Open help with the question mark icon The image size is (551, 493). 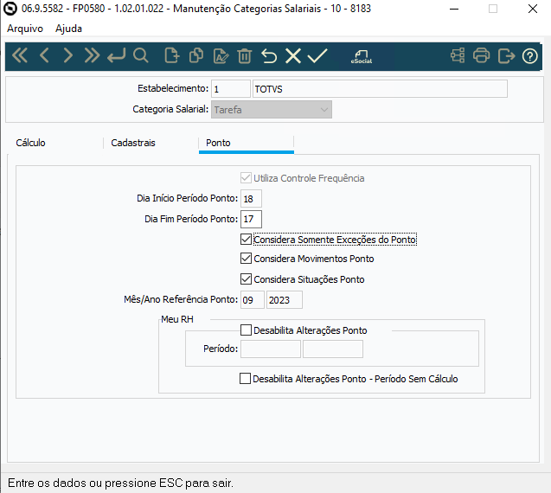(x=530, y=56)
